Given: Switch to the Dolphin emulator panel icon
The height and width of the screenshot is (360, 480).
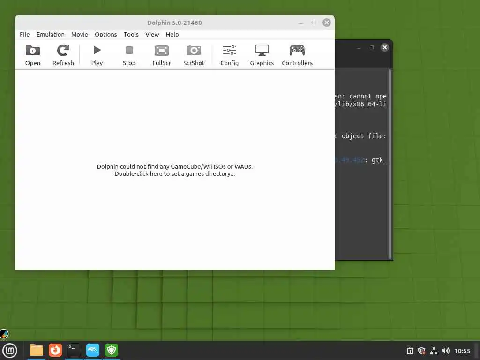Looking at the screenshot, I should pos(93,350).
